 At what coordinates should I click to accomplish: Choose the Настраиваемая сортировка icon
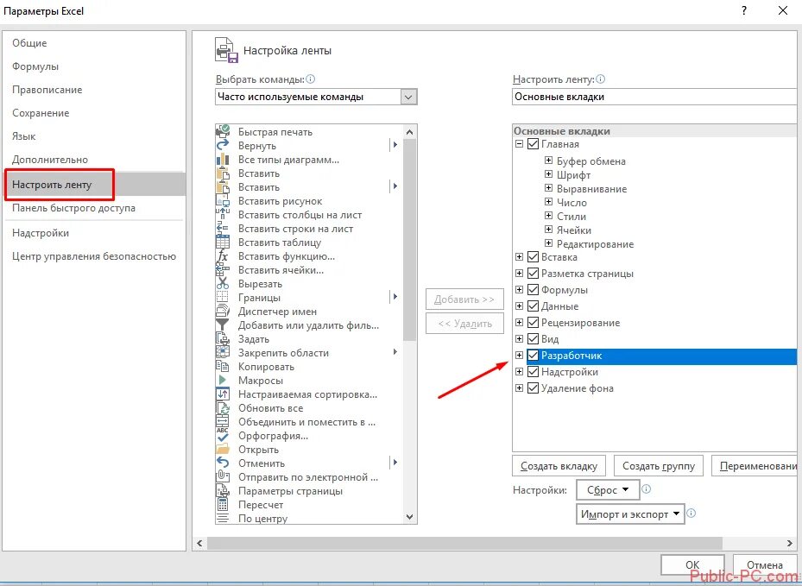pyautogui.click(x=223, y=394)
